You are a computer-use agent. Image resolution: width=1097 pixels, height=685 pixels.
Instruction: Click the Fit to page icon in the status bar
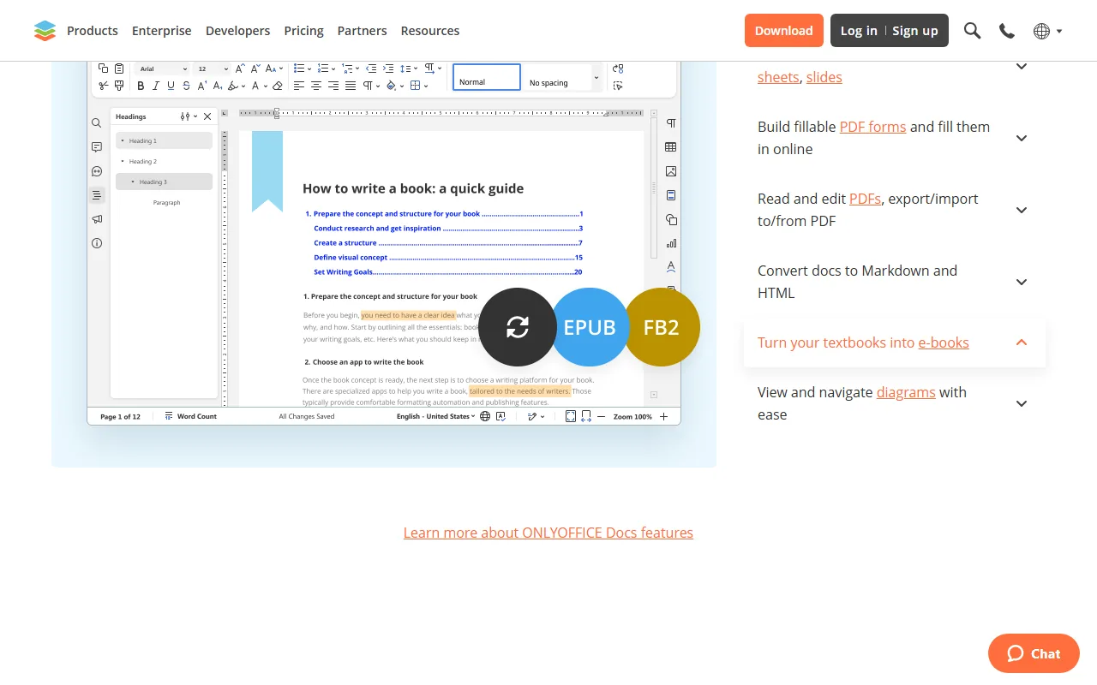click(571, 416)
